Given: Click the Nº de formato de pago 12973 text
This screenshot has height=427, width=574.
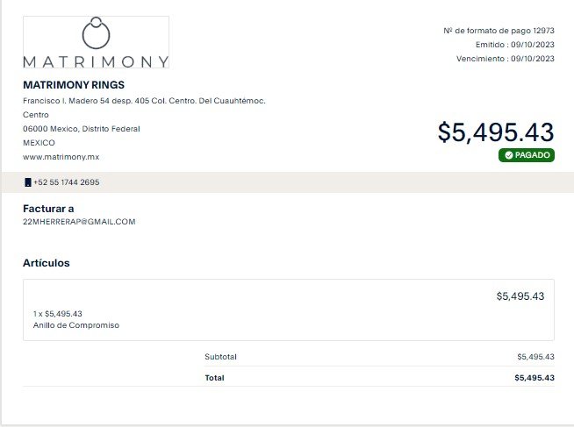Looking at the screenshot, I should coord(499,31).
